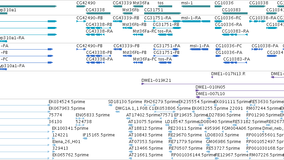
Task: Select the tos-RA transcript label
Action: pos(165,31)
